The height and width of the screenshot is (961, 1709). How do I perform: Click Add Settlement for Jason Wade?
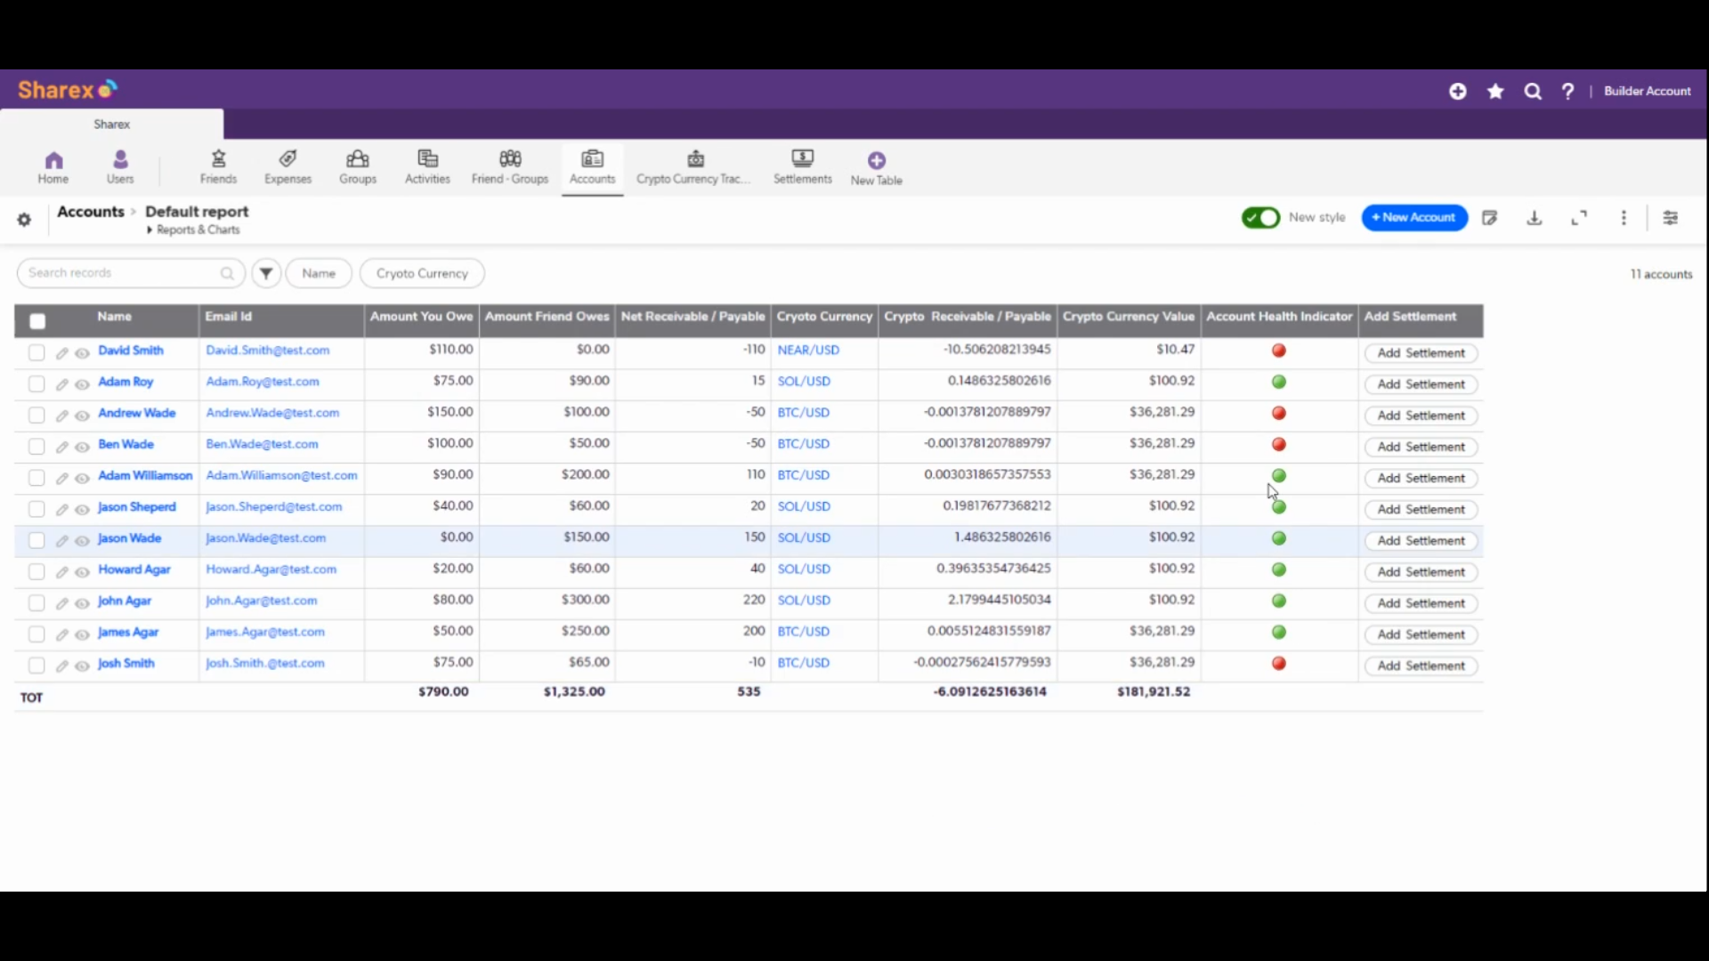(x=1421, y=541)
